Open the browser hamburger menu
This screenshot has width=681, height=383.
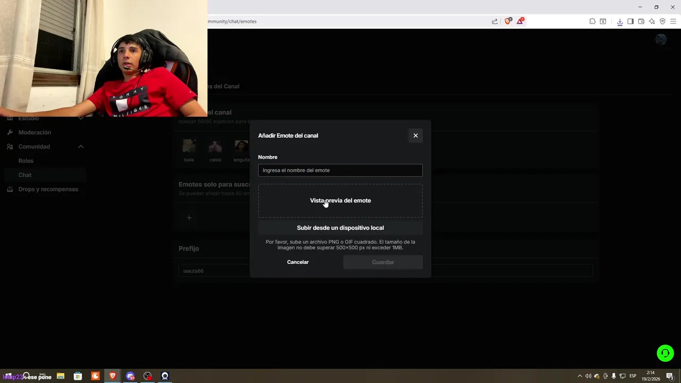[x=673, y=21]
